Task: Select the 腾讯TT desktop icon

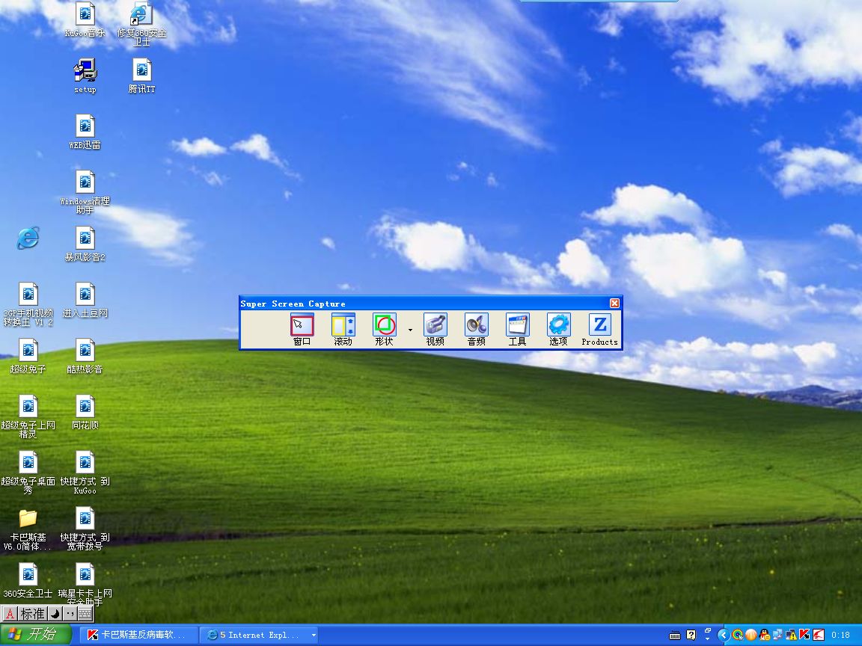Action: click(x=141, y=76)
